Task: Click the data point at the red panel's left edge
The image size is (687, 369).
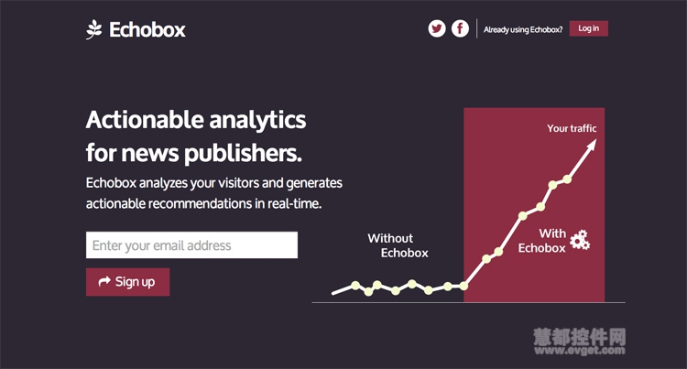Action: 463,287
